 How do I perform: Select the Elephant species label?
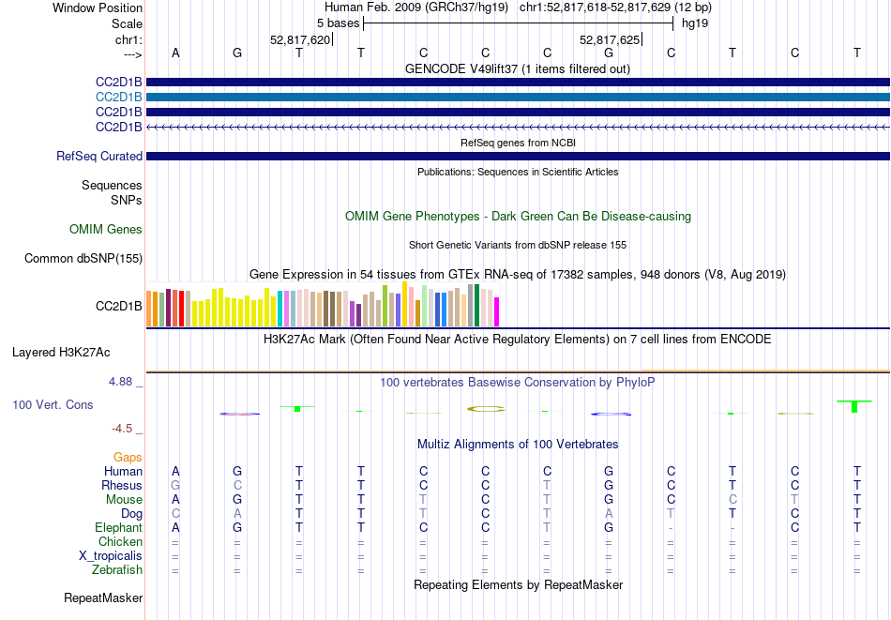(119, 528)
